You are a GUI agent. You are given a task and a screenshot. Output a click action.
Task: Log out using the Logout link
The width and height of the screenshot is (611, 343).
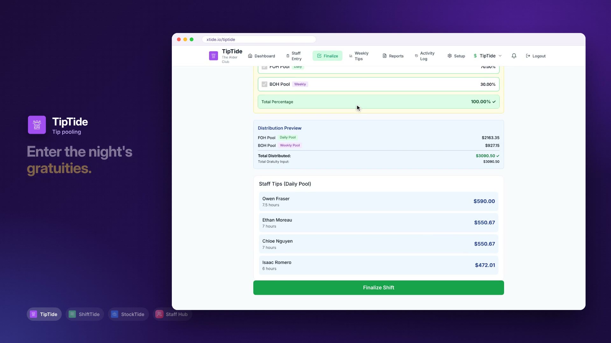tap(536, 56)
